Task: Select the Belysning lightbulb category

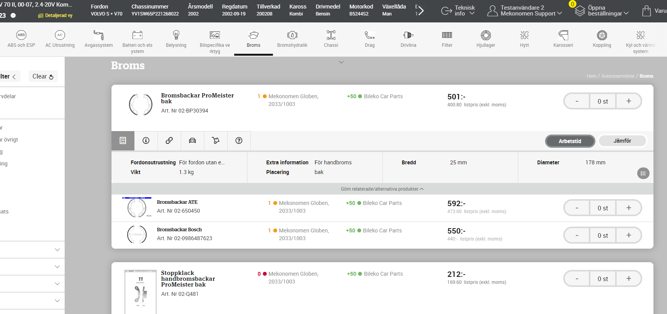Action: [176, 39]
